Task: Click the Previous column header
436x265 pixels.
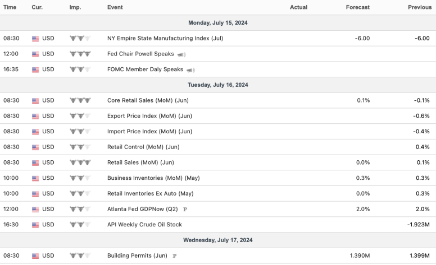Action: point(420,7)
